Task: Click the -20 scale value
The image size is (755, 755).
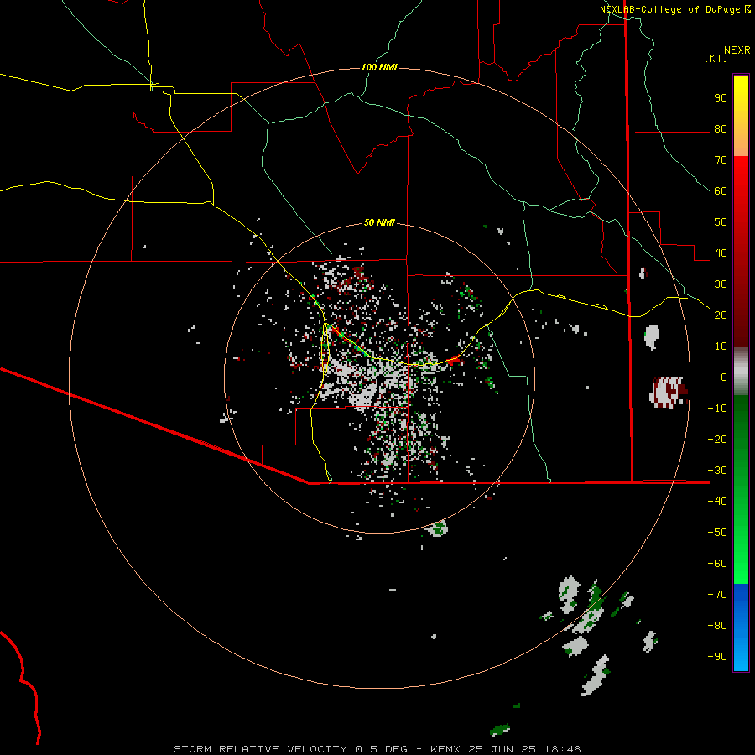Action: tap(717, 440)
